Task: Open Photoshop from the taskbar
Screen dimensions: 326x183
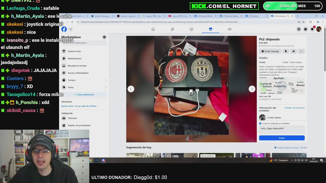Action: (x=97, y=160)
